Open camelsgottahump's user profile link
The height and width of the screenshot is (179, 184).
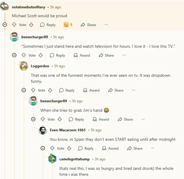(74, 159)
